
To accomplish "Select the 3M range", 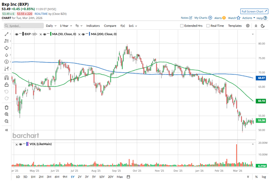I will coord(49,177).
